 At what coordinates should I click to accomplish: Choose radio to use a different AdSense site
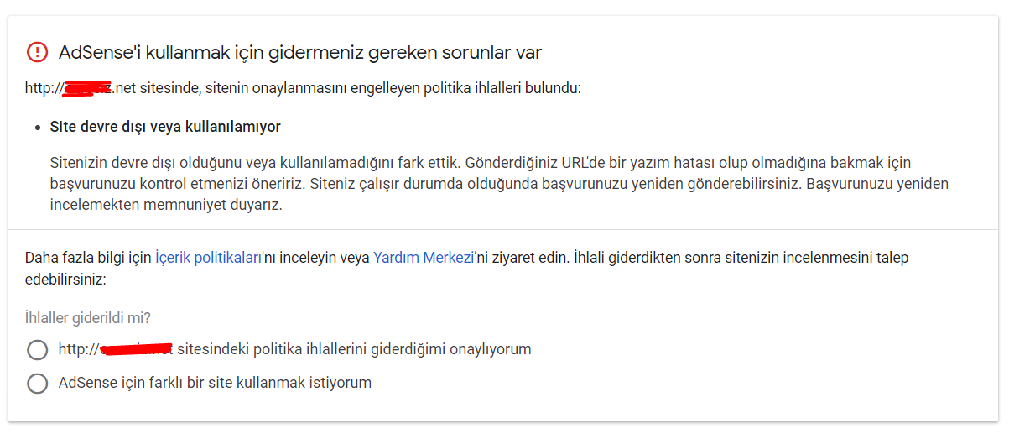pyautogui.click(x=38, y=384)
